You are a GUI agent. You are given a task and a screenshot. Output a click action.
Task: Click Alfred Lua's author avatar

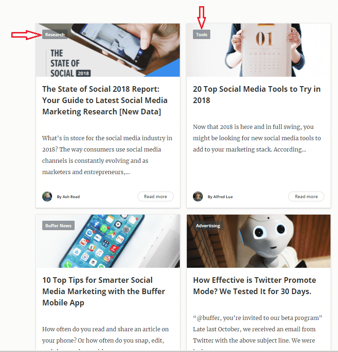(x=198, y=196)
